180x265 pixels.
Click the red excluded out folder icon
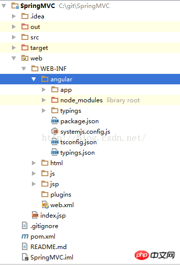(25, 27)
